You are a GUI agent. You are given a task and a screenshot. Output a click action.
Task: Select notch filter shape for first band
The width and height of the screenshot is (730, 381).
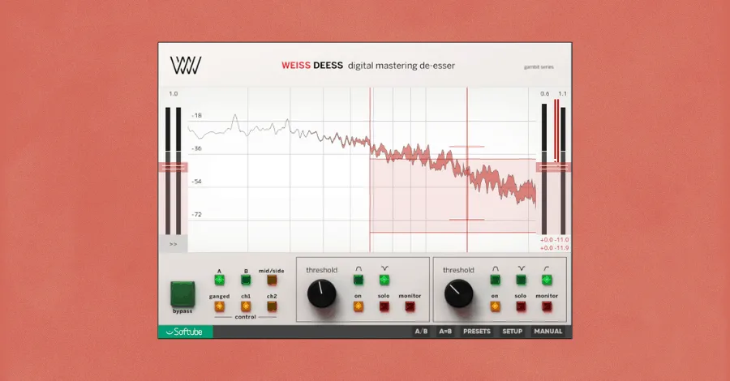coord(384,280)
